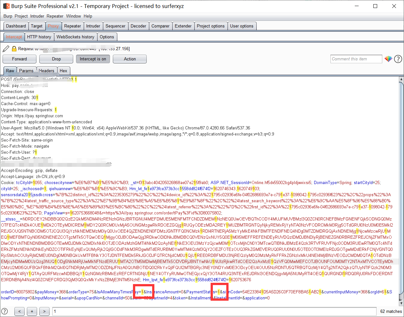Switch to the Target tab

[37, 26]
